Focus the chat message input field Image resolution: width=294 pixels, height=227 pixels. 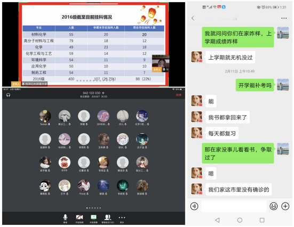click(234, 206)
